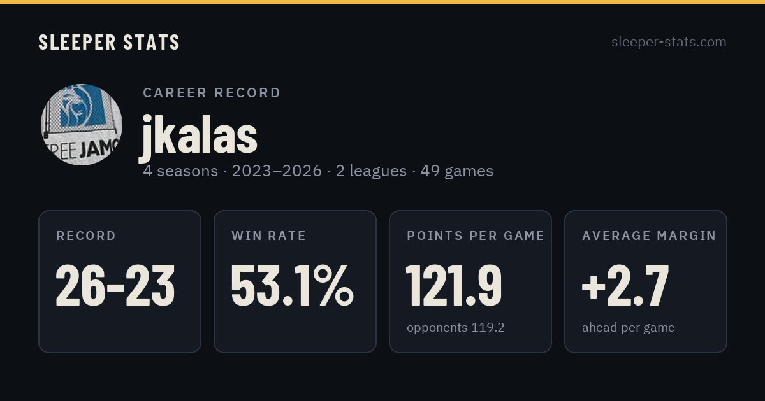Click the POINTS PER GAME label
This screenshot has height=401, width=765.
[x=476, y=236]
